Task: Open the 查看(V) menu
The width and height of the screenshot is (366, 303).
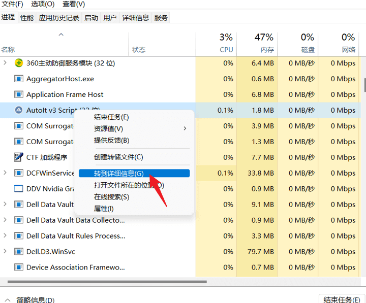Action: click(x=74, y=4)
